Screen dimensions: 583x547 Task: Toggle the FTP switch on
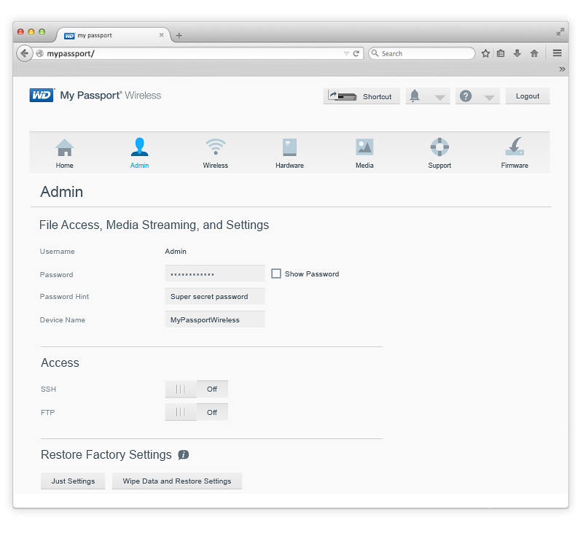(196, 412)
